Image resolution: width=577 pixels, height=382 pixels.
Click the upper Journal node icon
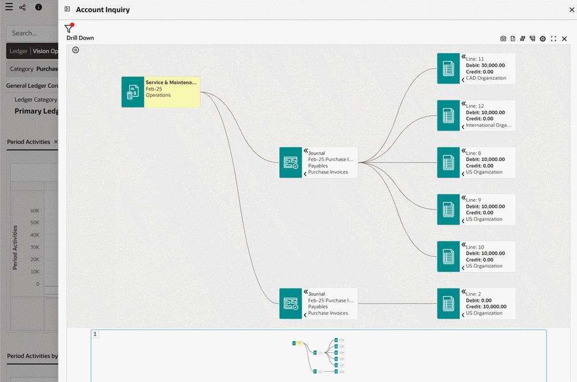[x=291, y=163]
